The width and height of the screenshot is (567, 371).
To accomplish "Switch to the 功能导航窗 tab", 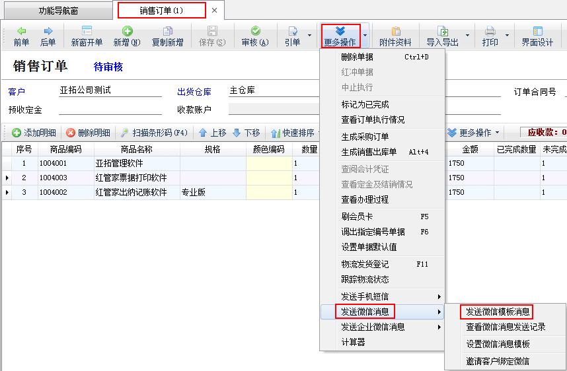I will pyautogui.click(x=57, y=11).
